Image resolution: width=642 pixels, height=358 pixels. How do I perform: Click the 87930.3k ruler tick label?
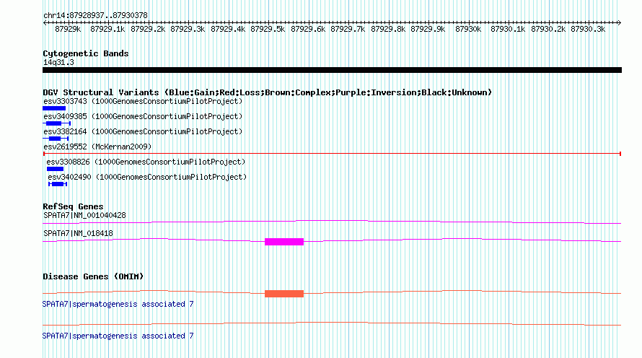pos(588,29)
